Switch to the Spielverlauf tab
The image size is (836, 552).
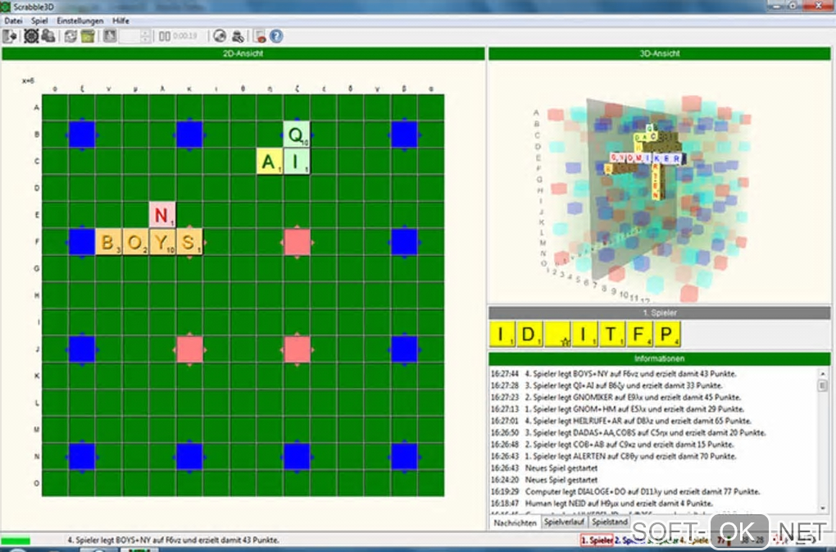(x=564, y=522)
